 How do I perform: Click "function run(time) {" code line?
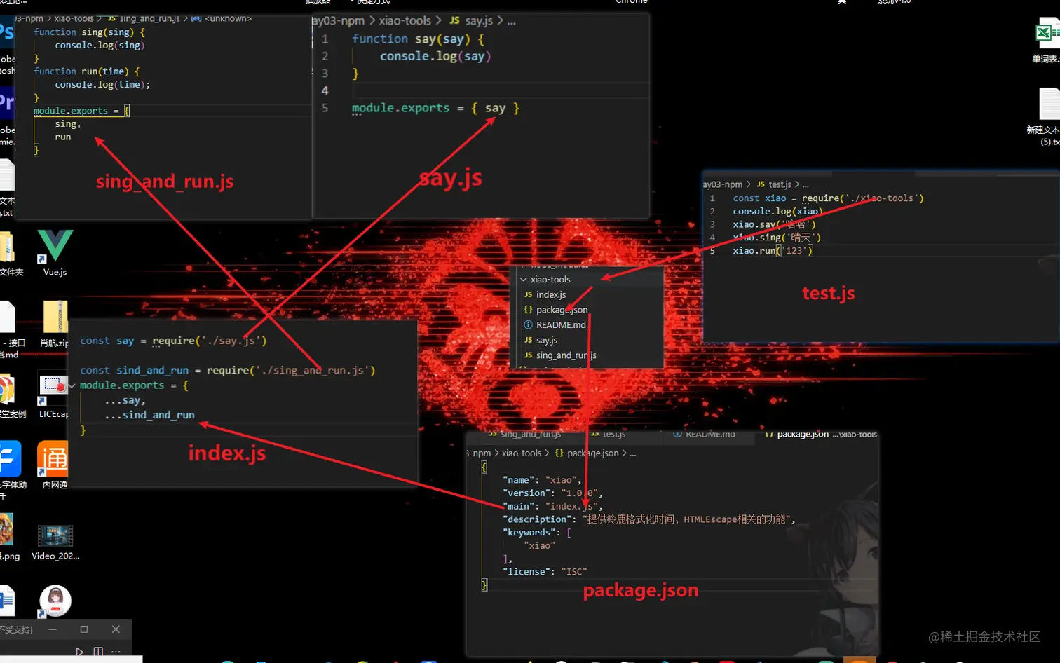(87, 71)
